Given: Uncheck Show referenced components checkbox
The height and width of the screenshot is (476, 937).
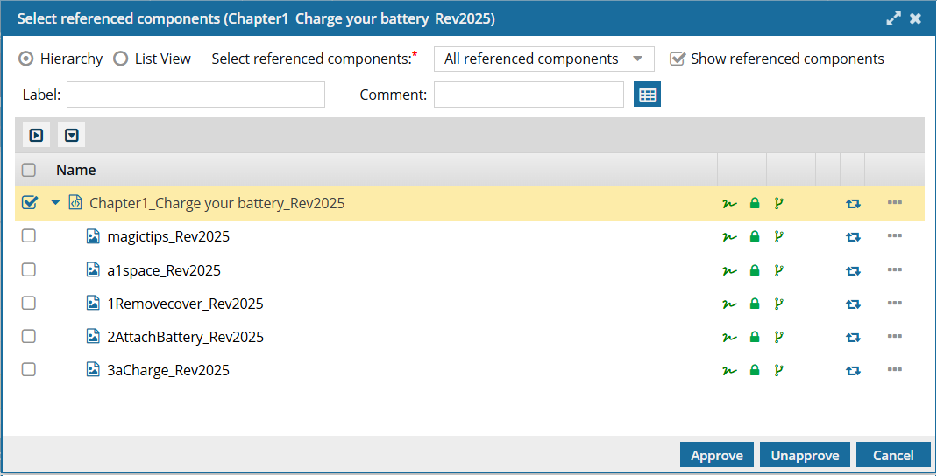Looking at the screenshot, I should pyautogui.click(x=677, y=59).
